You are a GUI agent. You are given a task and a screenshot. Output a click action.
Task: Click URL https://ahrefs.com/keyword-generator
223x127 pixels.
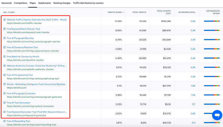tap(26, 115)
